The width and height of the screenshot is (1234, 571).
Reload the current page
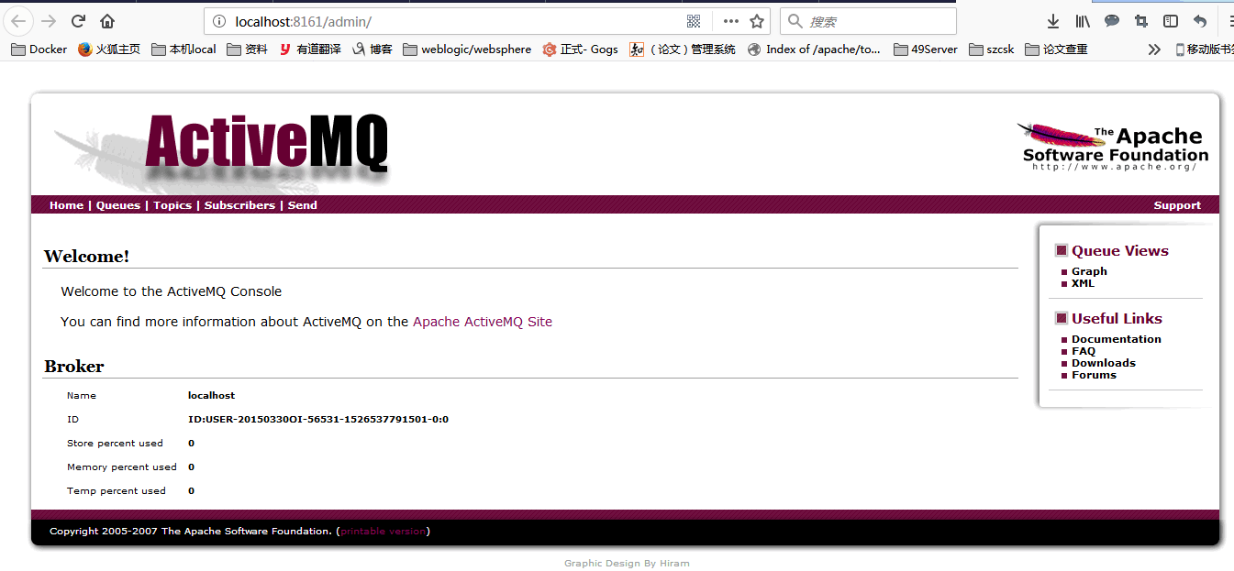(x=78, y=21)
